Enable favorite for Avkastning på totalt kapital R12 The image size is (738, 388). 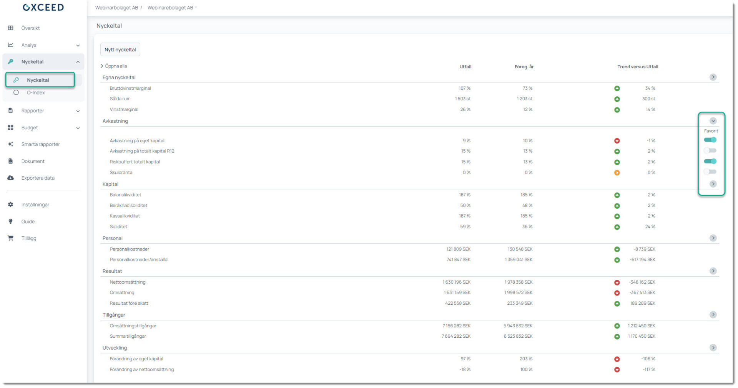(710, 150)
